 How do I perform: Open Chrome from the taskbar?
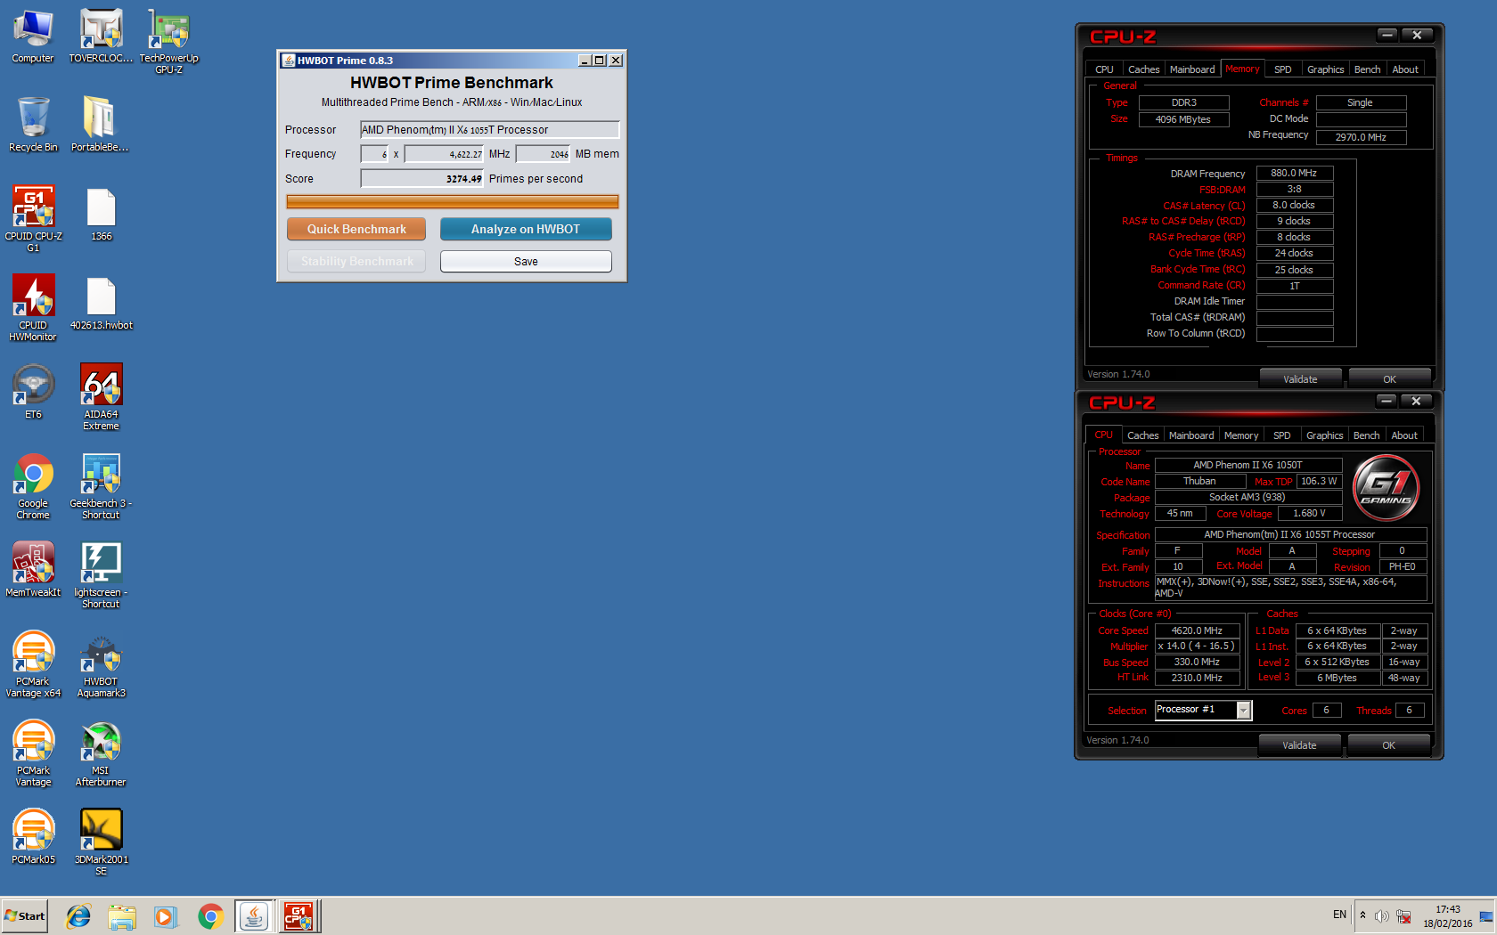pyautogui.click(x=210, y=915)
